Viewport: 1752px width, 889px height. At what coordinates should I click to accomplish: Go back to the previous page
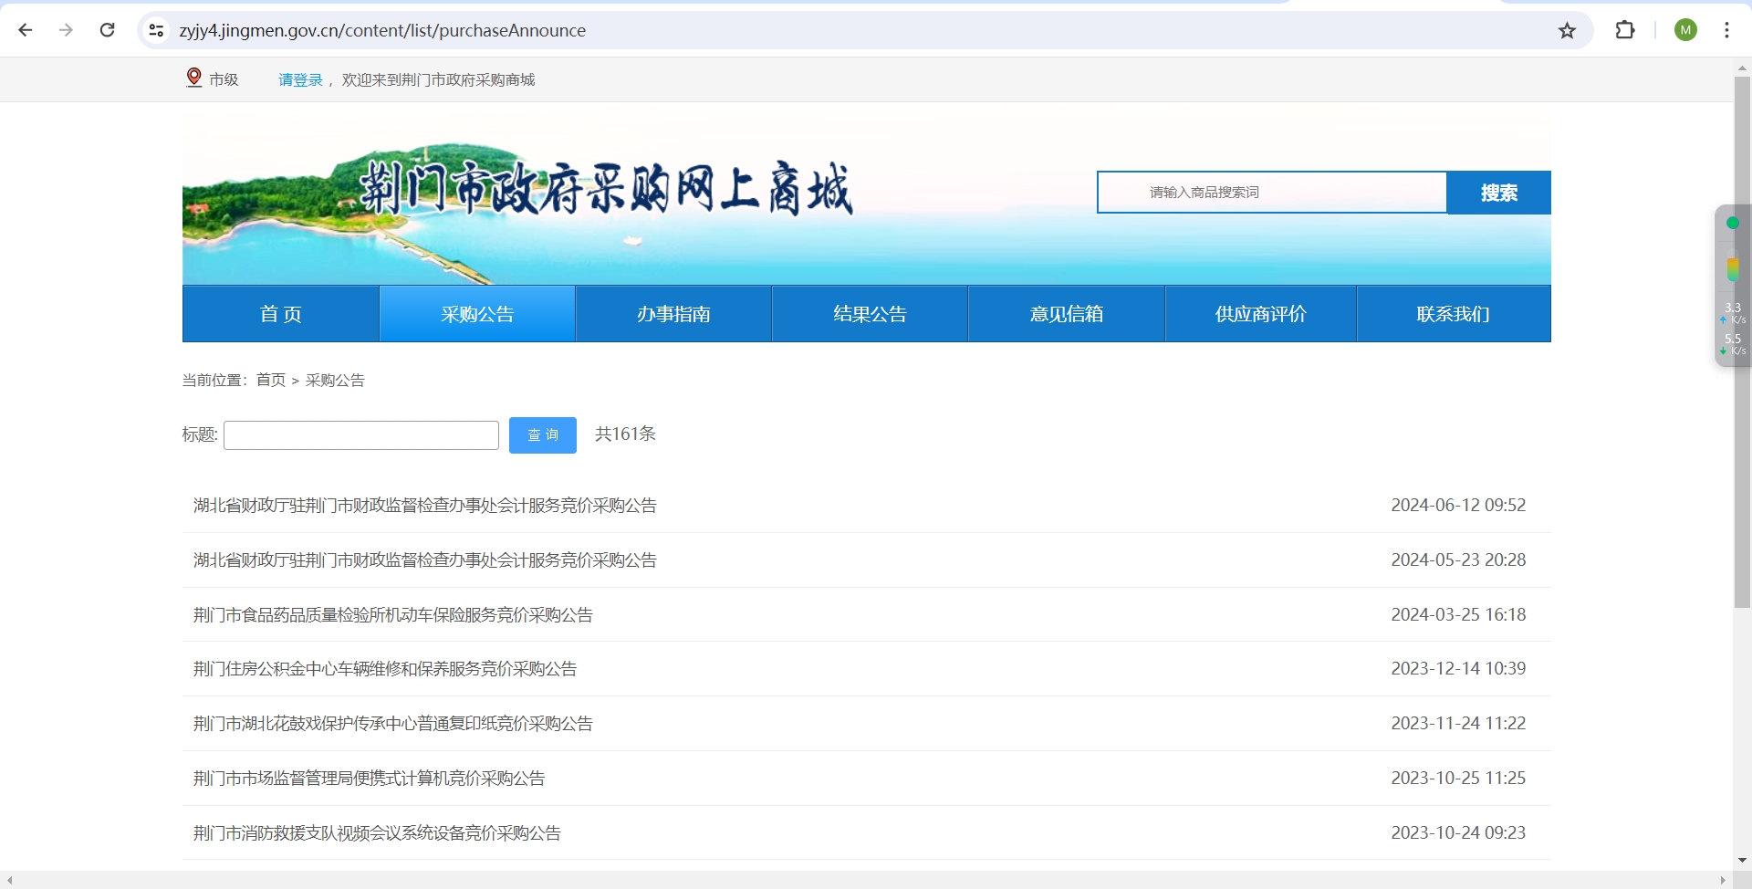coord(26,30)
